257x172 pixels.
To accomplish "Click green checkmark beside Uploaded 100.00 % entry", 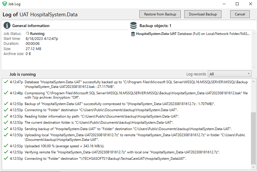I will pos(6,146).
